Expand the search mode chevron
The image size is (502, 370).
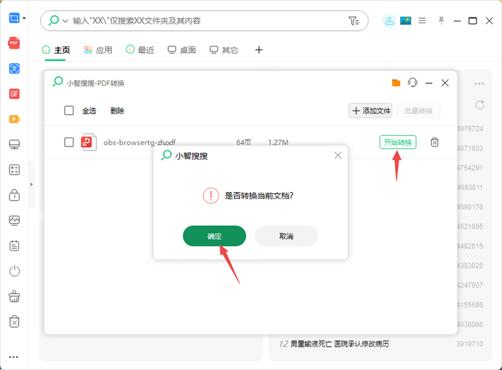(65, 21)
